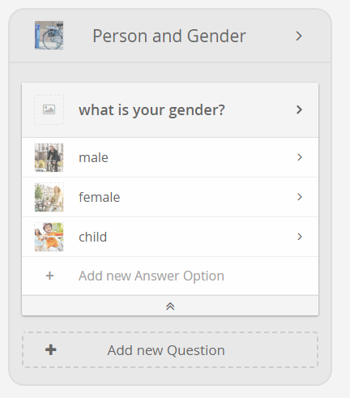
Task: Expand the 'what is your gender?' chevron
Action: [299, 109]
